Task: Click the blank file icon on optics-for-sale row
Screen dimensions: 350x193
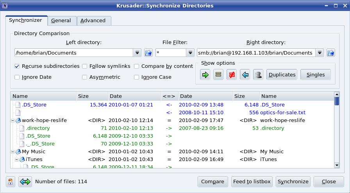Action: pos(18,113)
